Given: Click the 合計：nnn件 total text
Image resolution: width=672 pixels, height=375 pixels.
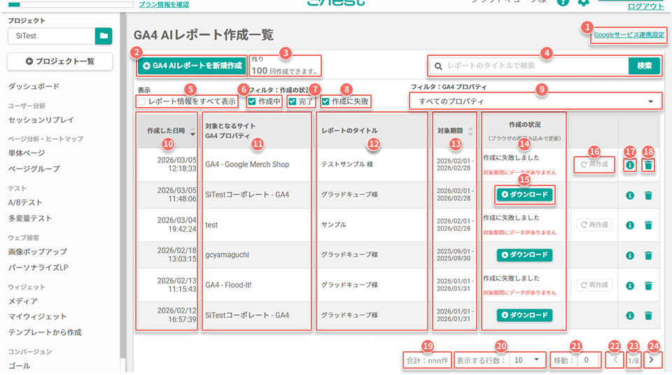Looking at the screenshot, I should point(427,361).
